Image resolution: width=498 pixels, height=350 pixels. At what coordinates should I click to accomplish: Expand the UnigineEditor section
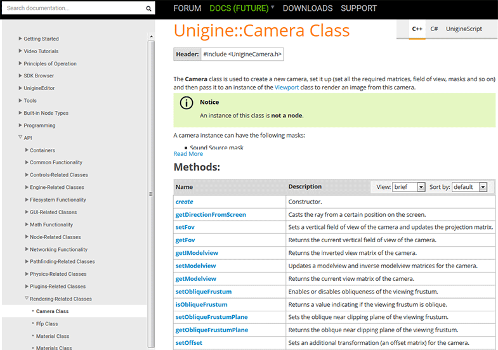(20, 88)
